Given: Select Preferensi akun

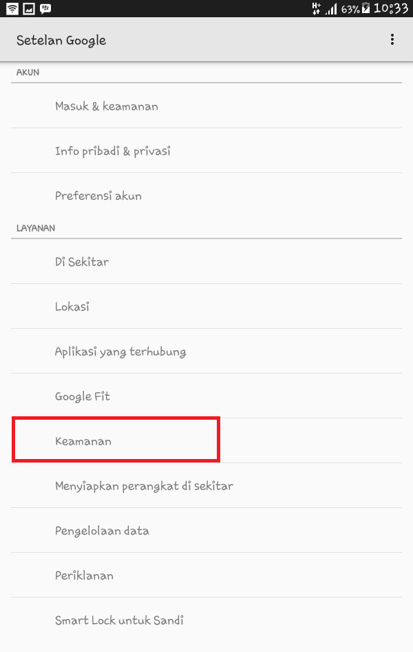Looking at the screenshot, I should point(98,196).
